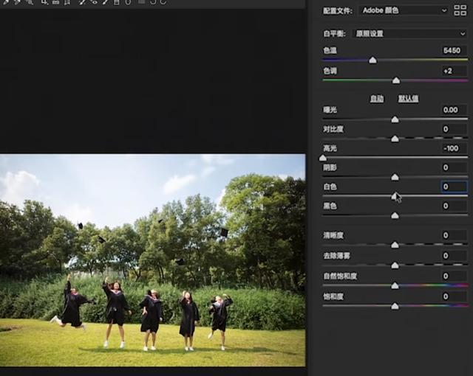The image size is (473, 376).
Task: Click the 默认值 default link
Action: 408,98
